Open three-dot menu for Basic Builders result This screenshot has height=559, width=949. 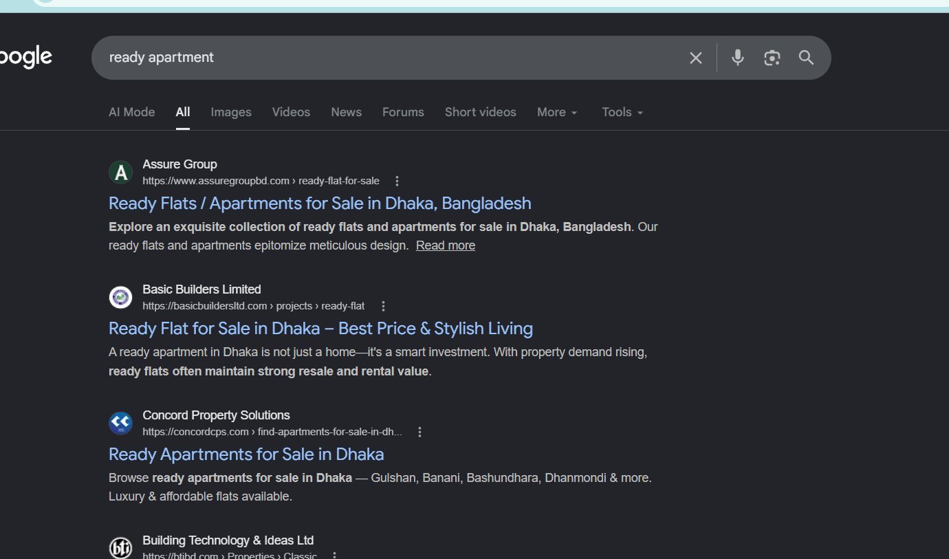coord(384,306)
